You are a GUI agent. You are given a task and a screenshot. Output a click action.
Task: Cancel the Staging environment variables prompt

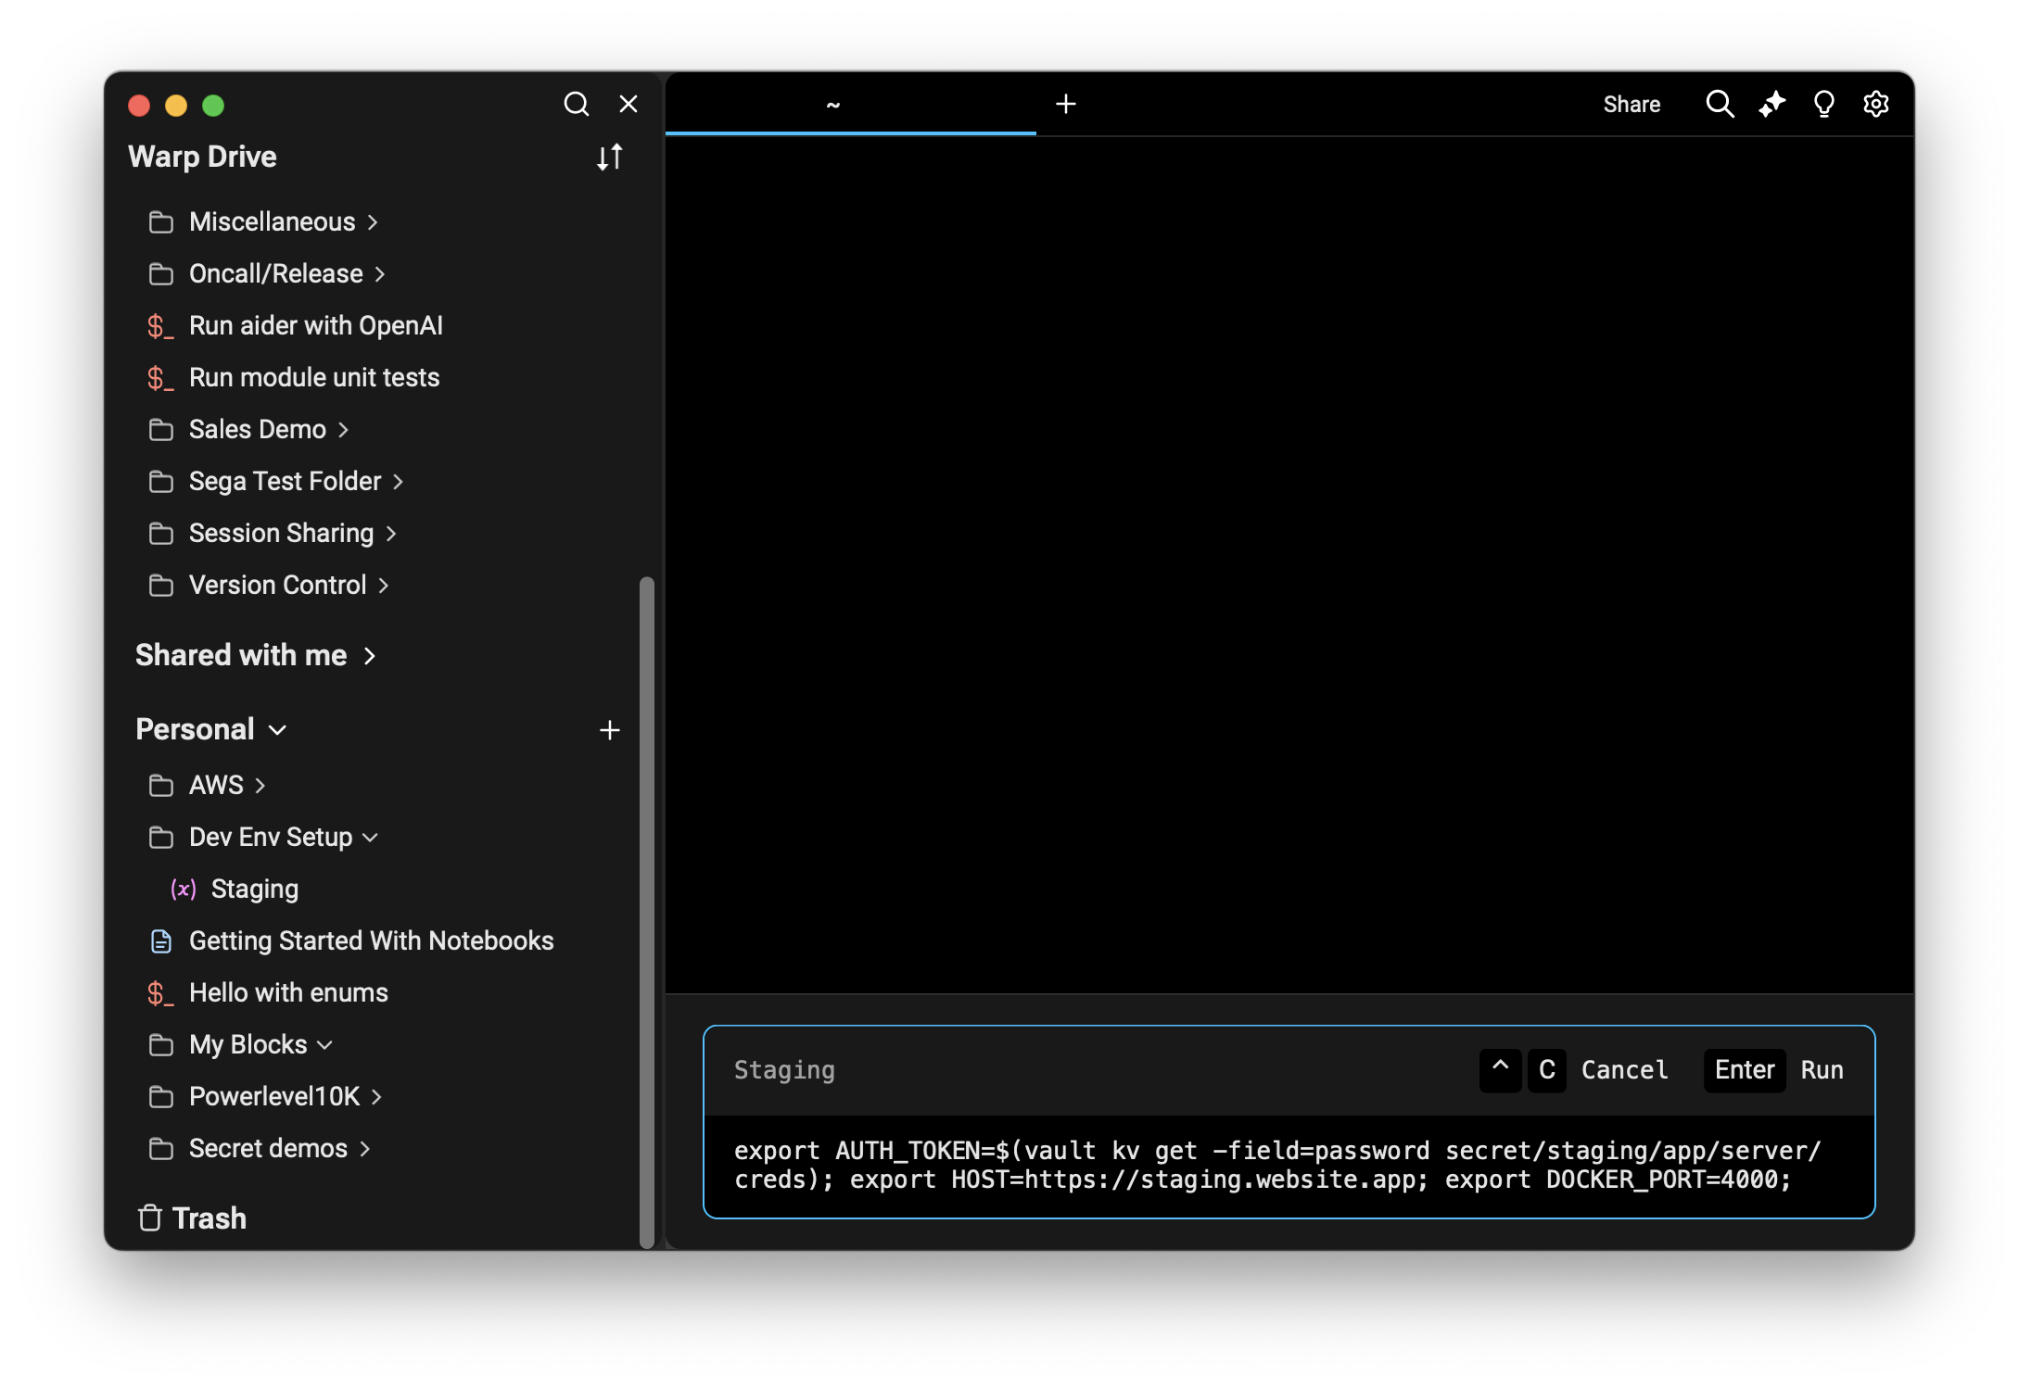(x=1624, y=1069)
